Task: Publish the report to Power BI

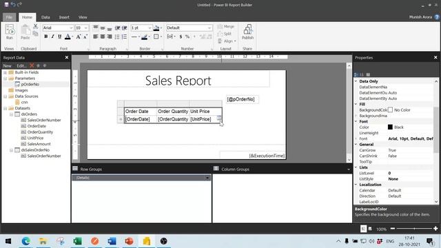Action: pos(248,32)
